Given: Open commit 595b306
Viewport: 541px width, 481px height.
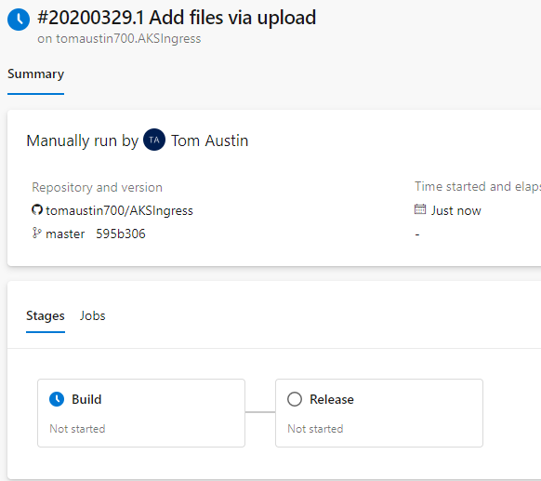Looking at the screenshot, I should pos(121,234).
